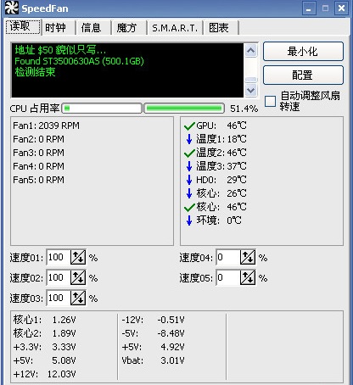Click the 速度01 spinner arrows
Screen dimensions: 353x385
click(78, 257)
